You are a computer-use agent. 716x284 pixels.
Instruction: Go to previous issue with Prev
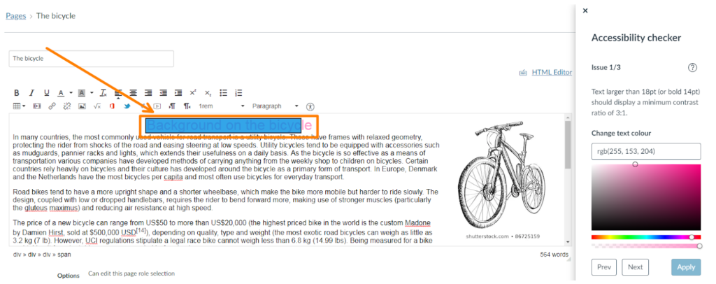point(604,267)
